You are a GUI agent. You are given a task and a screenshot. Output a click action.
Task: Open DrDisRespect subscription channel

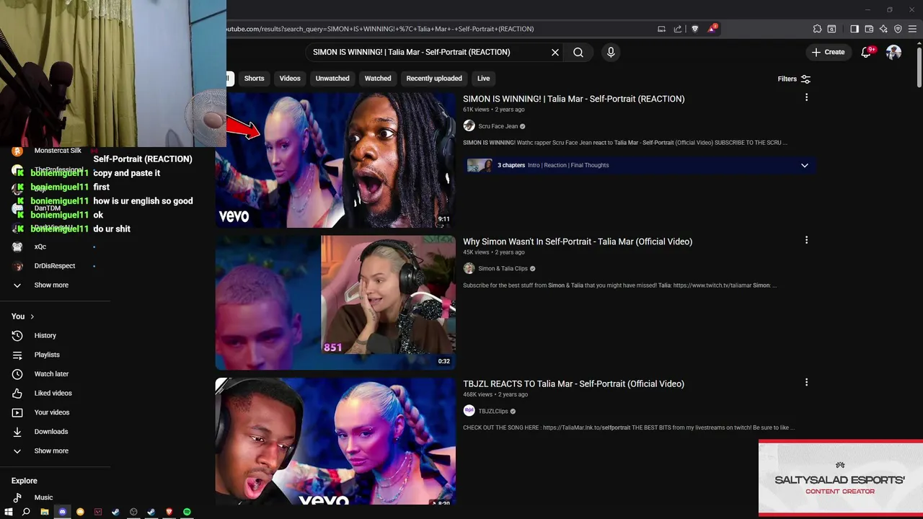[x=55, y=266]
